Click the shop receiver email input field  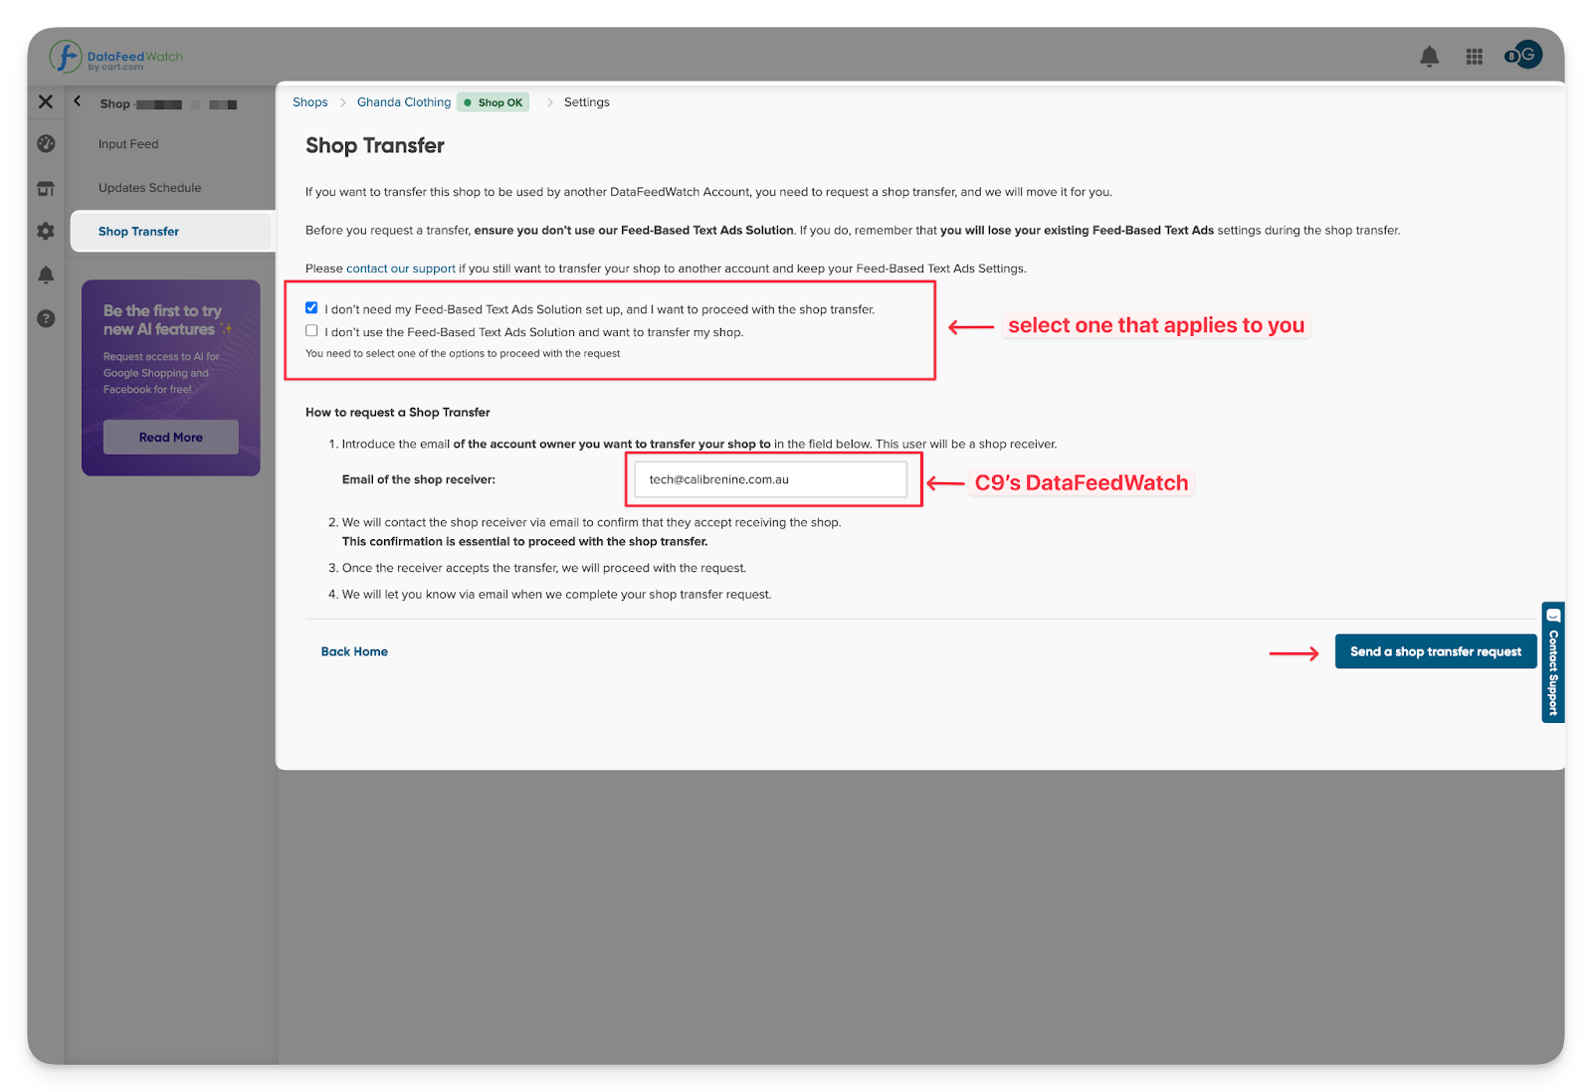[x=770, y=479]
